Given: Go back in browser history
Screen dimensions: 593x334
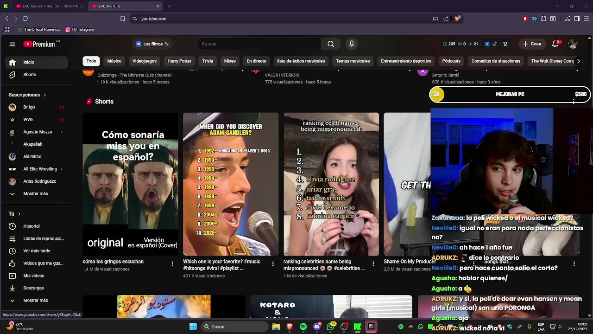Looking at the screenshot, I should pyautogui.click(x=6, y=19).
